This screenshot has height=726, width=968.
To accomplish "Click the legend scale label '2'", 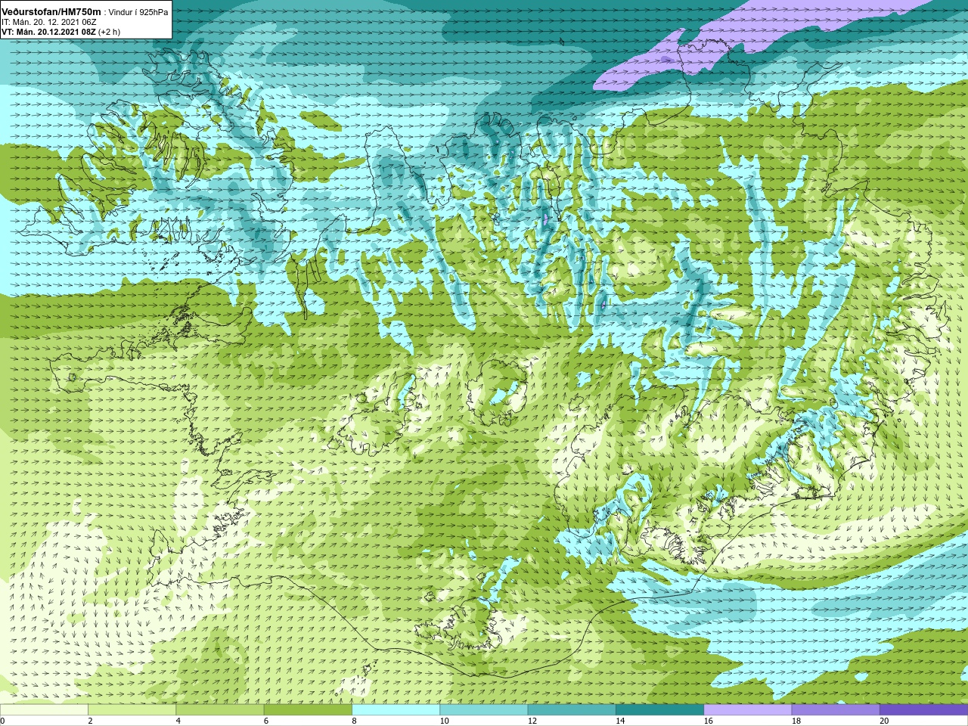I will pos(90,721).
